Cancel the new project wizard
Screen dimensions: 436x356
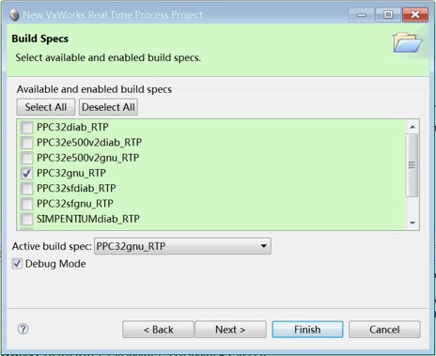point(384,330)
